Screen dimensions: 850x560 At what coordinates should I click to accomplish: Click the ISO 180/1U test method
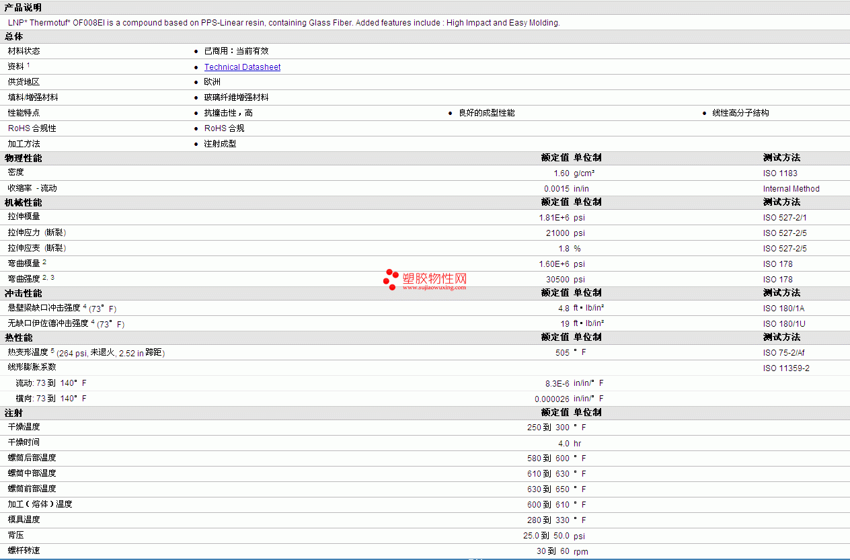[x=784, y=324]
